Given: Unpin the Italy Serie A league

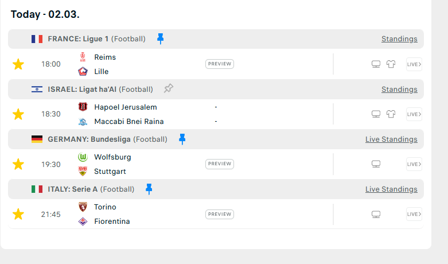Looking at the screenshot, I should coord(149,189).
